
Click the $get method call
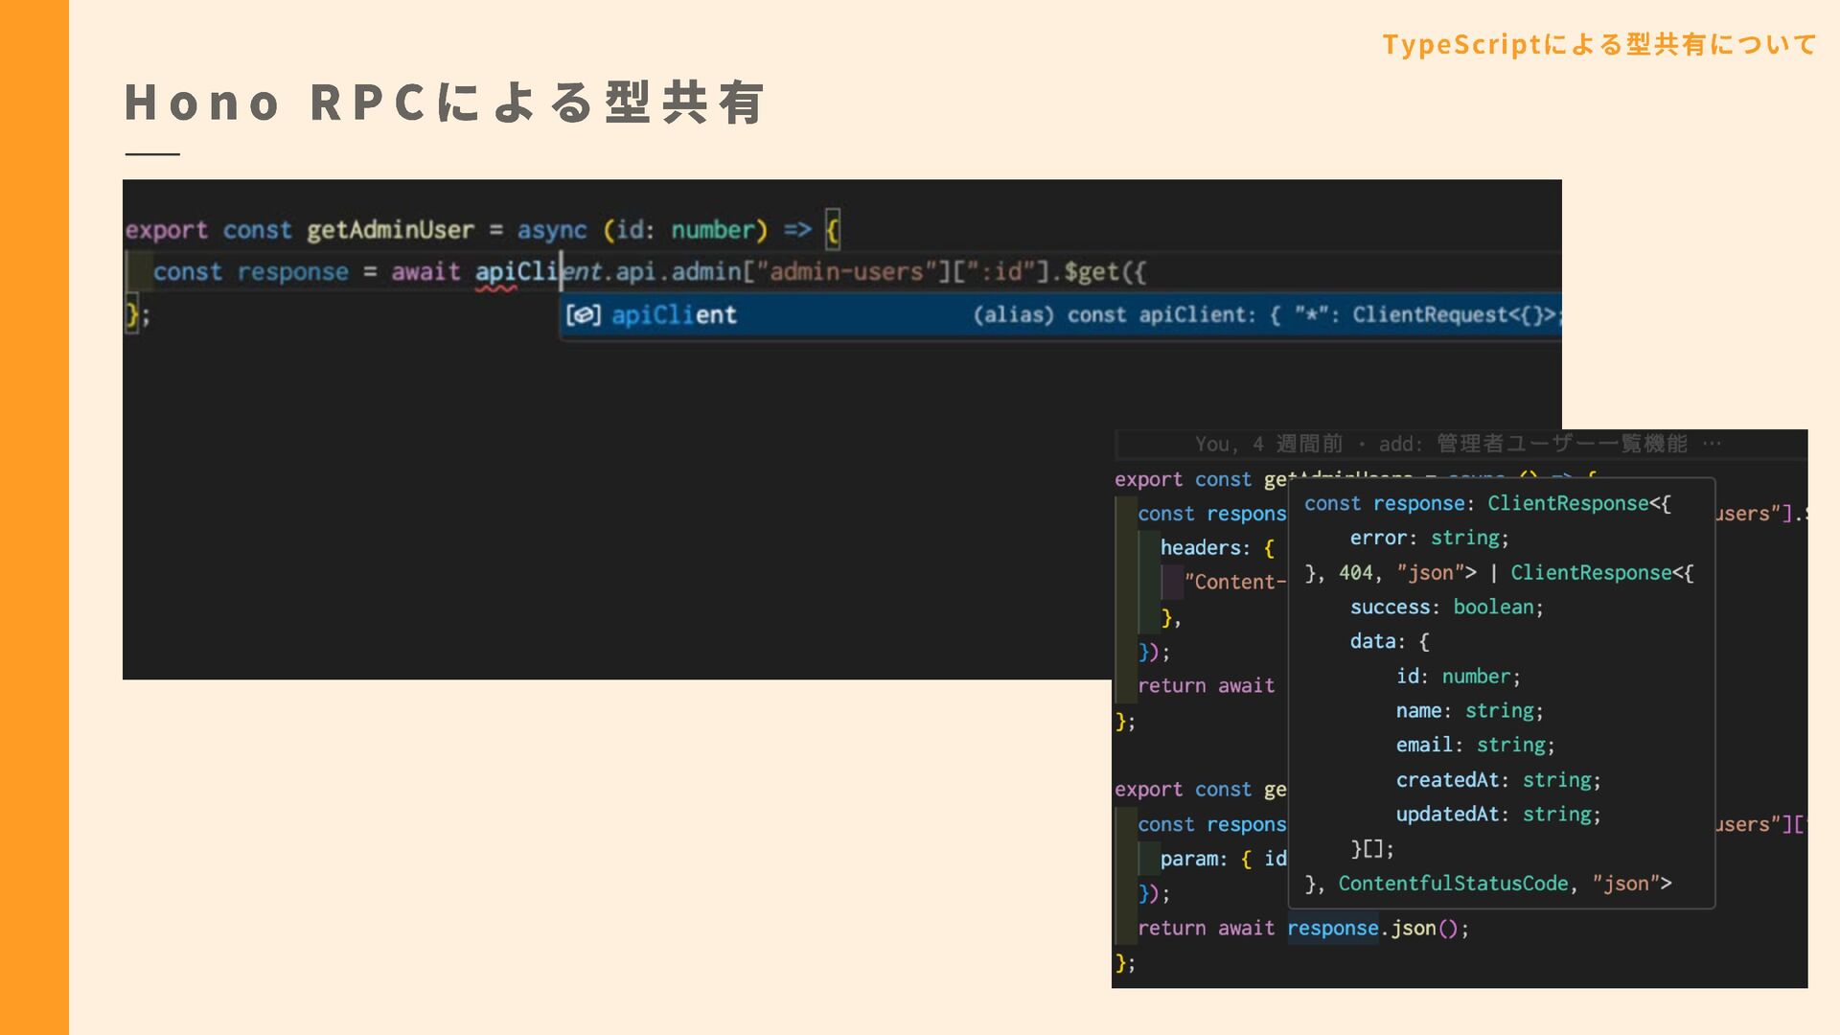pyautogui.click(x=1091, y=272)
